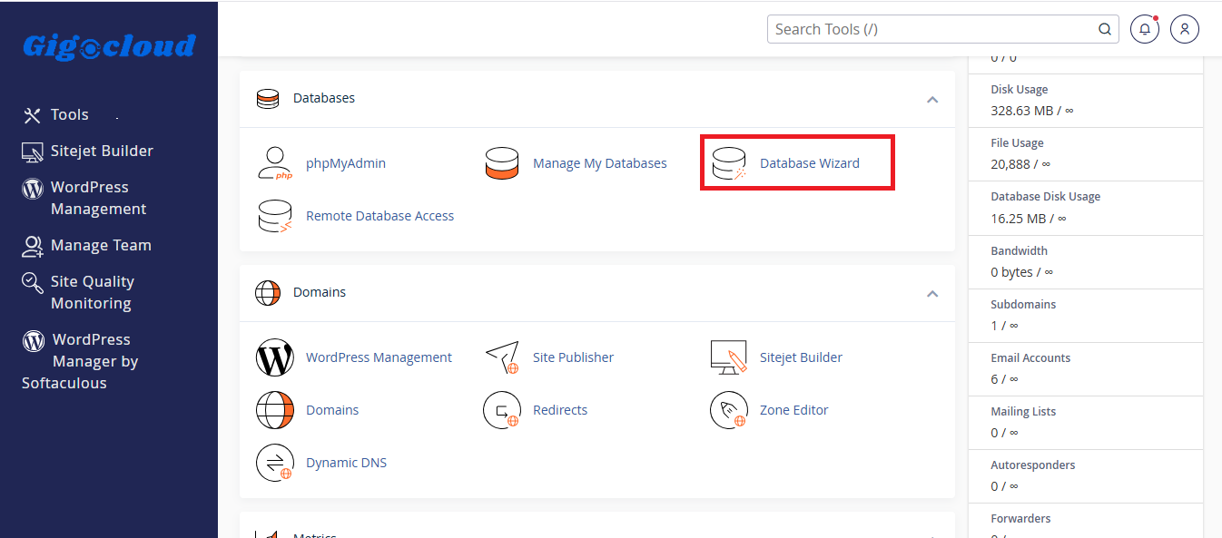Click the WordPress Management sidebar icon

pos(33,188)
